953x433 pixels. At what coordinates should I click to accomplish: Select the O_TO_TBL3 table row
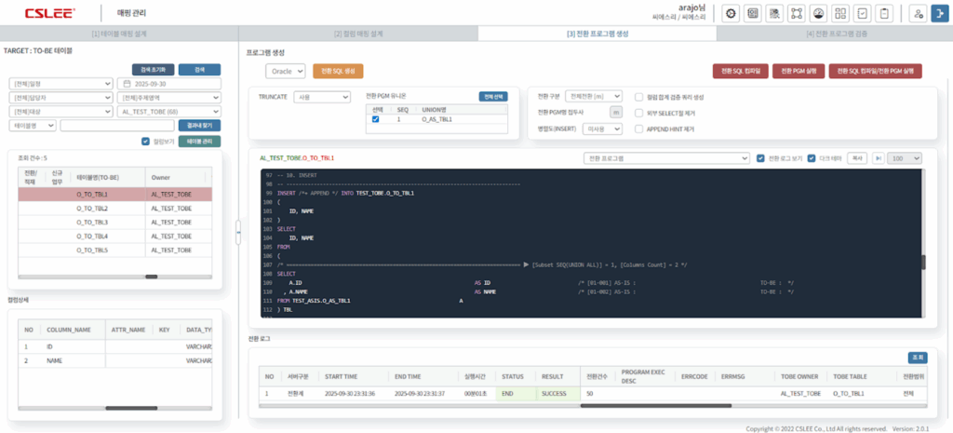(92, 223)
